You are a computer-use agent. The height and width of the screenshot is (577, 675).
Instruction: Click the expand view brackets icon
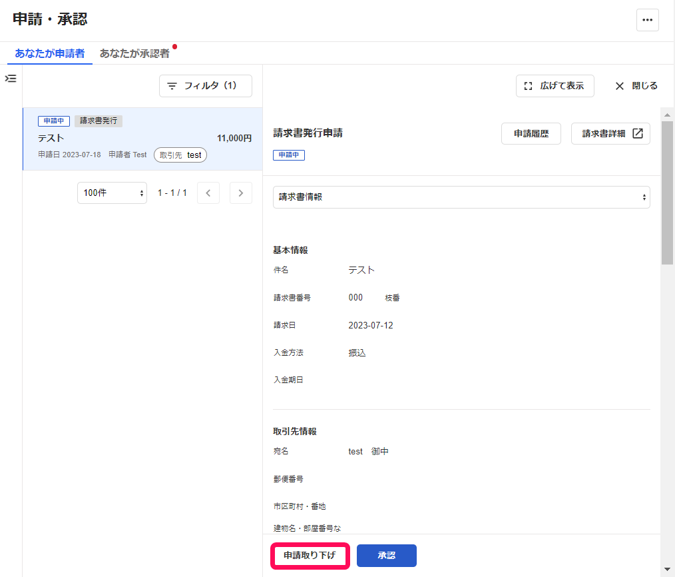point(528,86)
